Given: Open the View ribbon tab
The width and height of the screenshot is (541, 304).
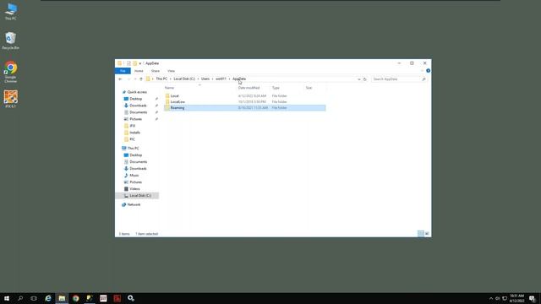Looking at the screenshot, I should (171, 71).
